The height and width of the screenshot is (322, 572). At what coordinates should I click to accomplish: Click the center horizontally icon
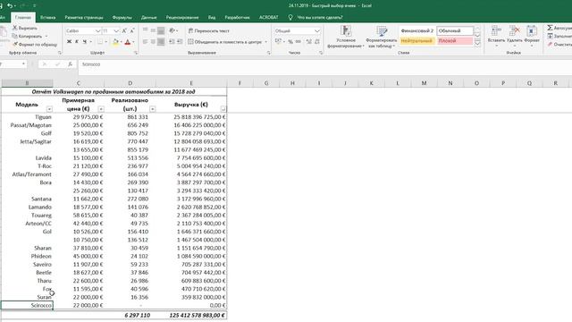tap(153, 42)
